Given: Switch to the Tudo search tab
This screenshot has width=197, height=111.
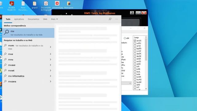Looking at the screenshot, I should point(8,19).
